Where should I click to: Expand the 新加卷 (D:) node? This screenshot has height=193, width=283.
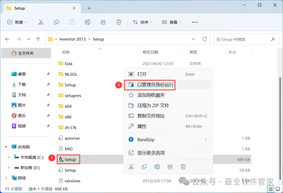[x=8, y=168]
